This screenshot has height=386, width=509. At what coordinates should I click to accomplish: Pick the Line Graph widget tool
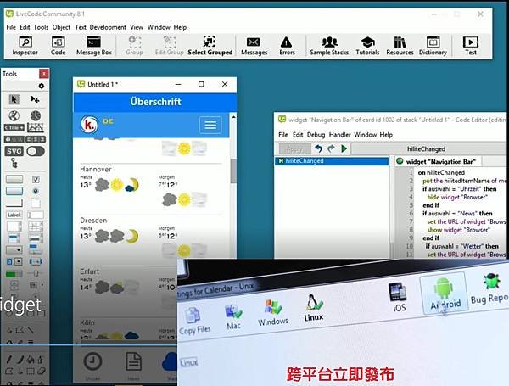pos(36,127)
